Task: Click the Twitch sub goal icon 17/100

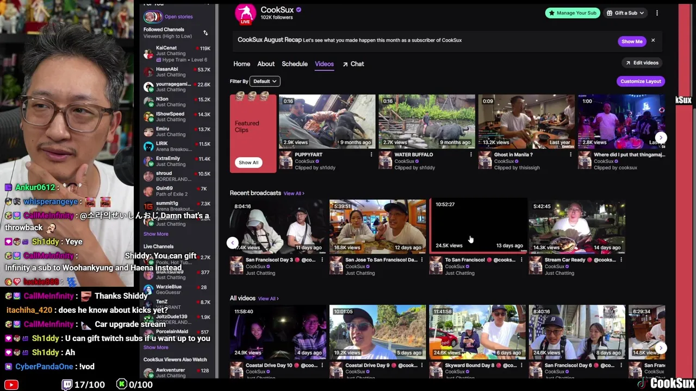Action: click(x=66, y=384)
